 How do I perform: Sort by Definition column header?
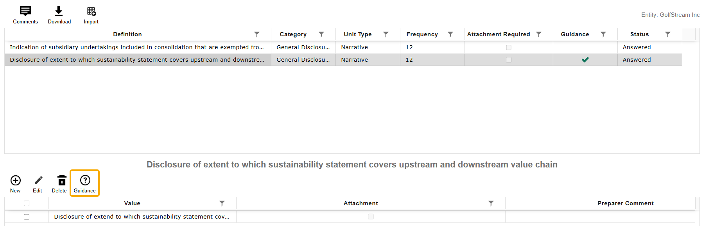pos(127,34)
